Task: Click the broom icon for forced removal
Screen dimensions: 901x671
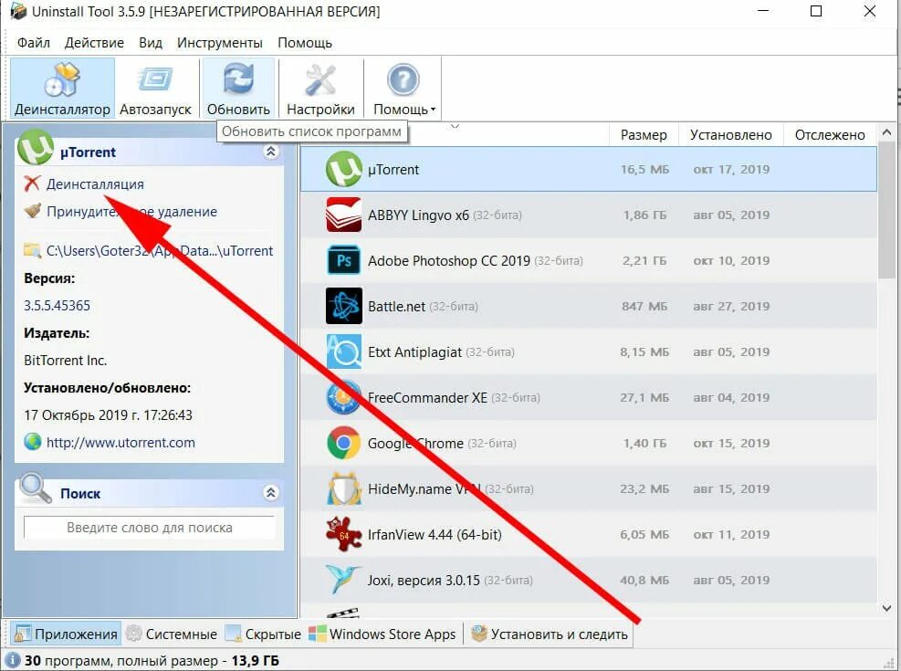Action: 33,211
